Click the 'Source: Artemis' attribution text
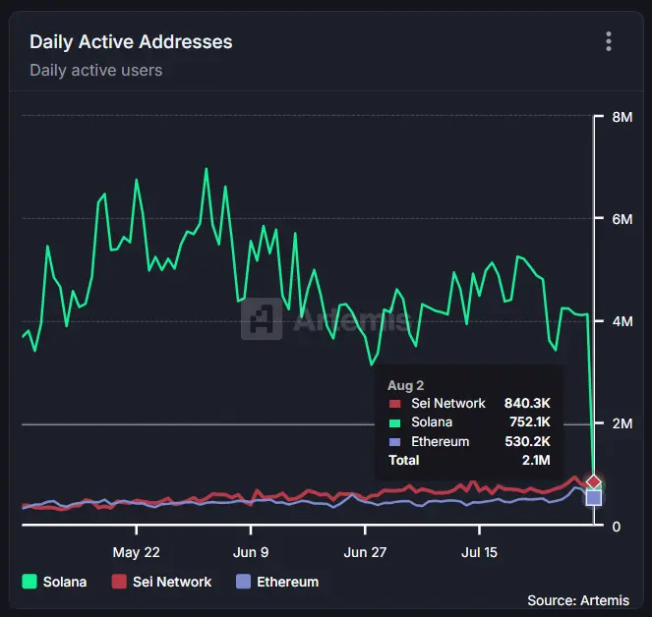Image resolution: width=652 pixels, height=617 pixels. pyautogui.click(x=578, y=600)
